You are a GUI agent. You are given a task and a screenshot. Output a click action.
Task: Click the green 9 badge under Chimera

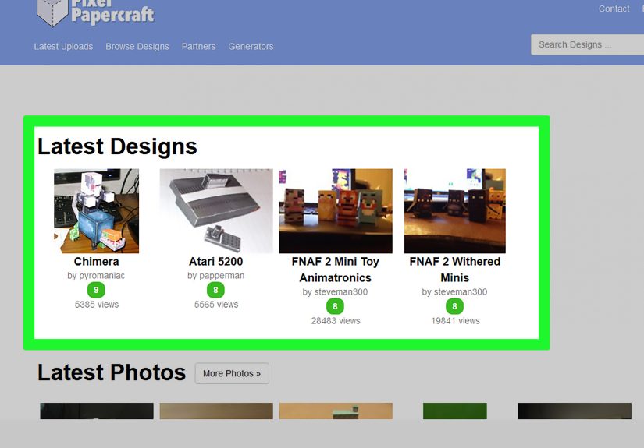[96, 290]
